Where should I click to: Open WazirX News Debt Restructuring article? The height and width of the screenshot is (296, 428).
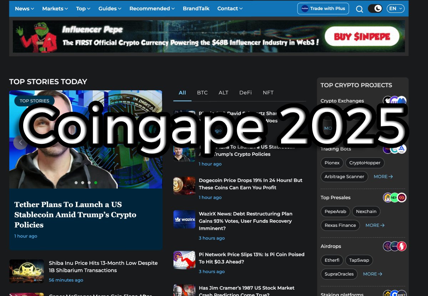(x=245, y=221)
